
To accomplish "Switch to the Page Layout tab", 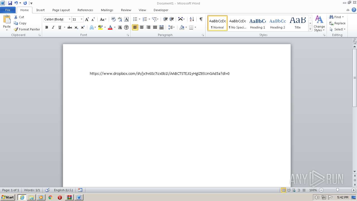I will (x=61, y=10).
